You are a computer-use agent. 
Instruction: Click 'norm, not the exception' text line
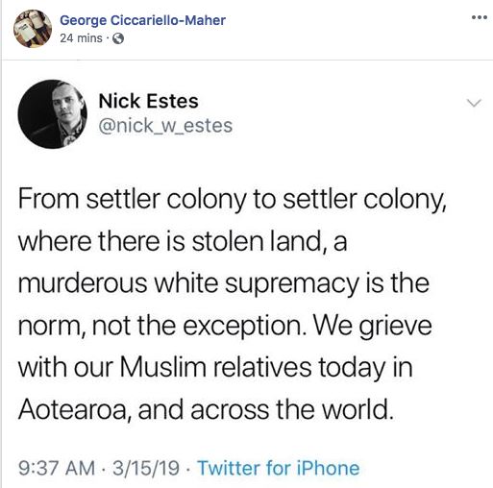225,326
